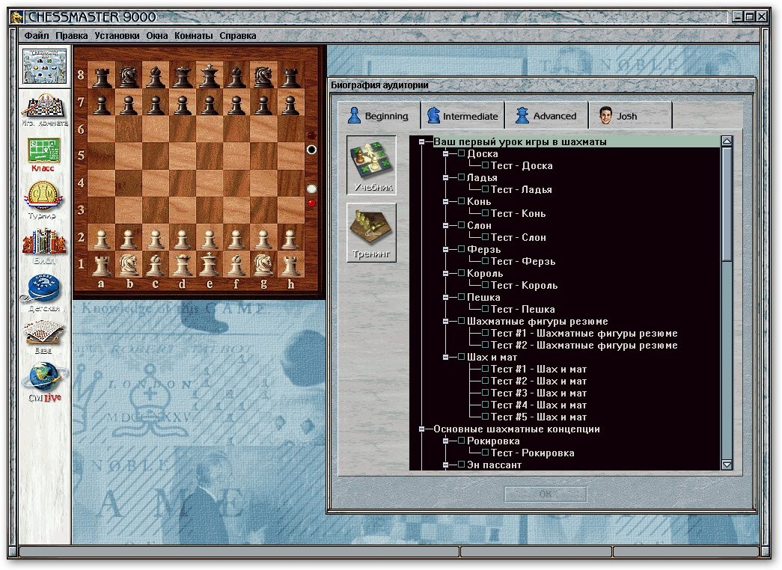Collapse the Слон tree node
Image resolution: width=782 pixels, height=570 pixels.
point(445,225)
